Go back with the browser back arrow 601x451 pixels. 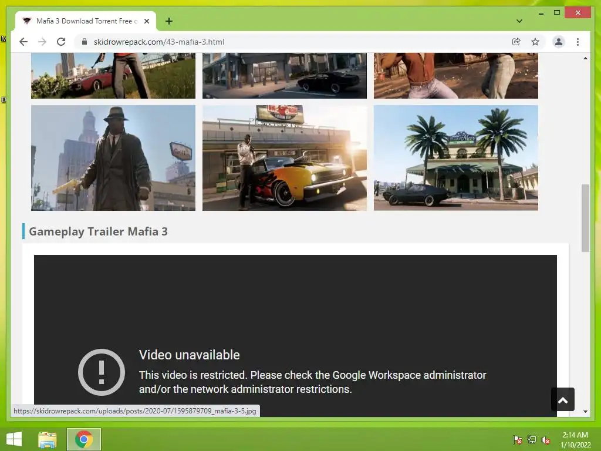[23, 42]
